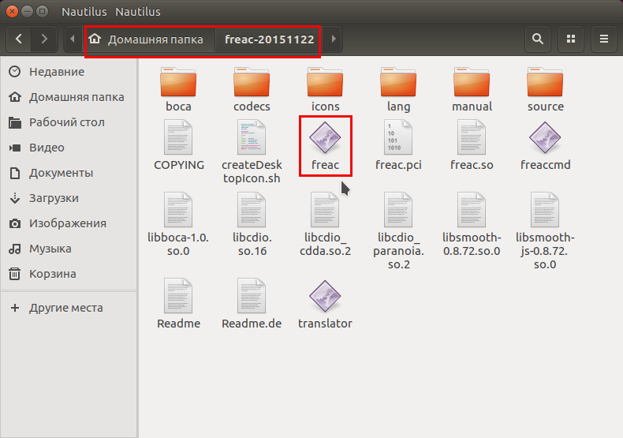Select the Readme file
Viewport: 623px width, 438px height.
178,304
